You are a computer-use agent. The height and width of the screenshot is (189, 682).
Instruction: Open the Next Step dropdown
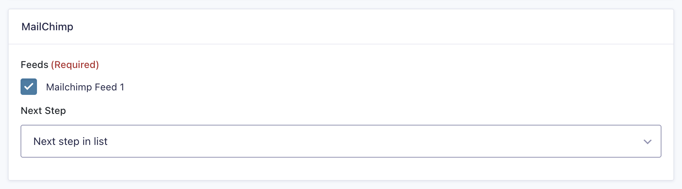341,141
